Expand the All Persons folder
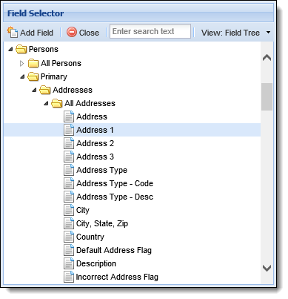Screen dimensions: 288x299 (x=21, y=63)
